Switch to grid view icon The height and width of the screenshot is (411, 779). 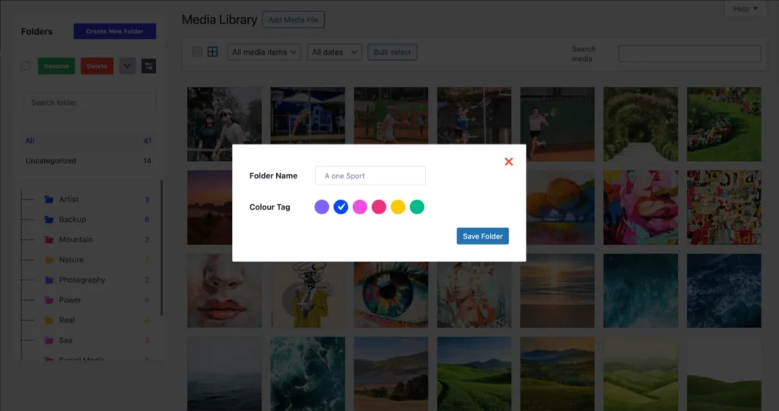coord(213,52)
